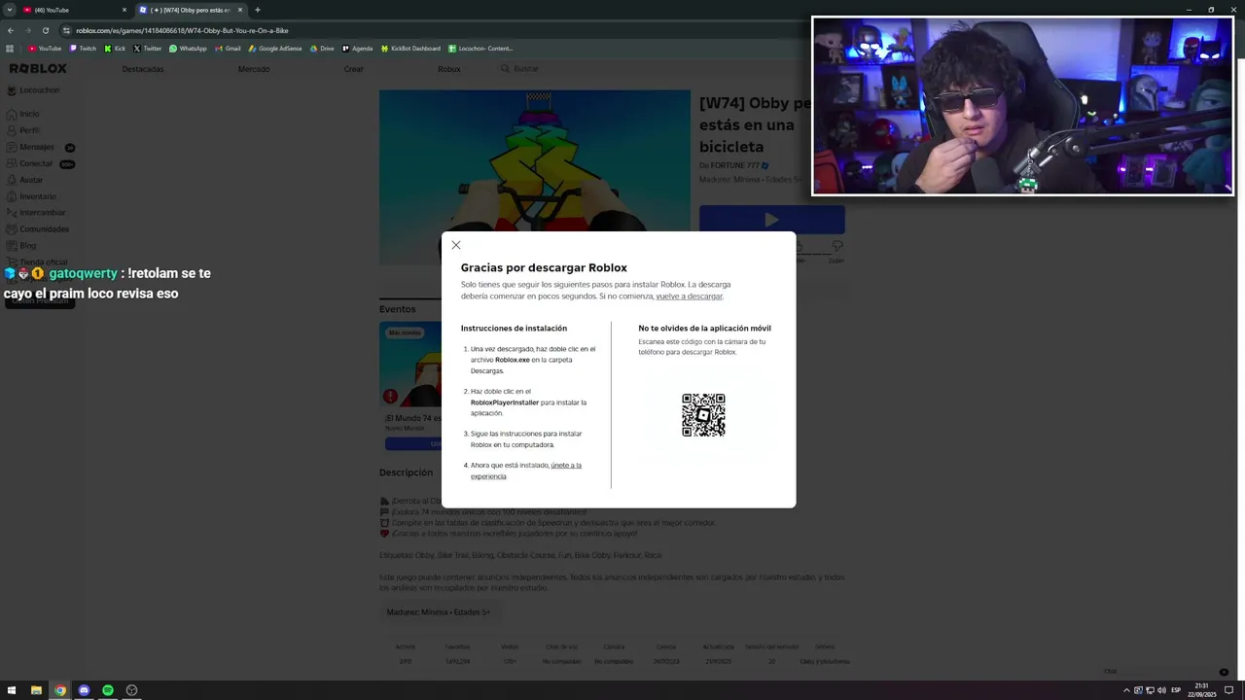Open the Agenda bookmark
Image resolution: width=1245 pixels, height=700 pixels.
[357, 49]
